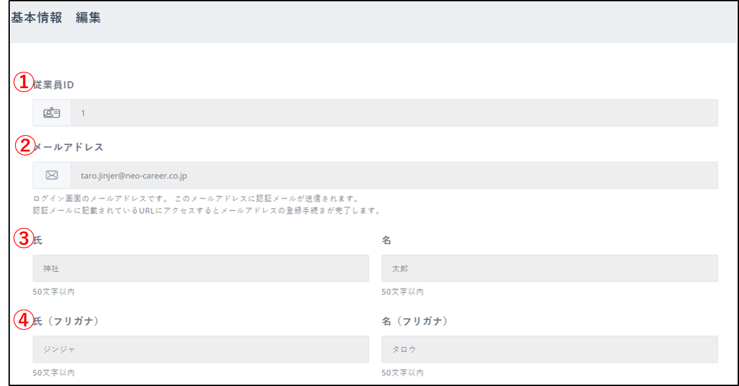Screen dimensions: 739x386
Task: Click the red circled number 2 marker
Action: coord(24,145)
